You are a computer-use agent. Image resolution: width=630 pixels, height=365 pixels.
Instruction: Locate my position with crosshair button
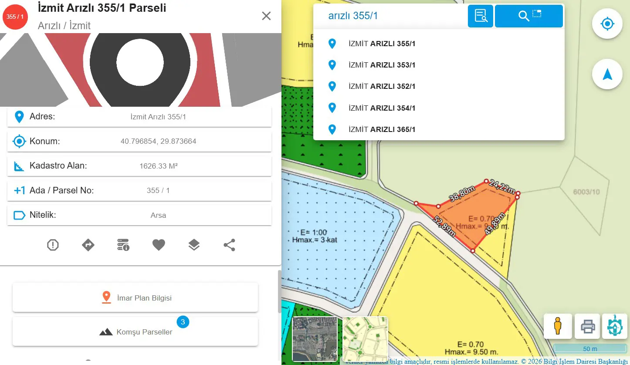(607, 24)
